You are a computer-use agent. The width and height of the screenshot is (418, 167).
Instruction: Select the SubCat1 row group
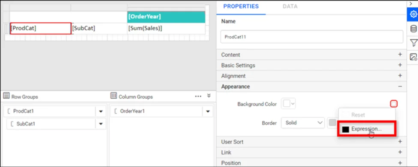51,124
